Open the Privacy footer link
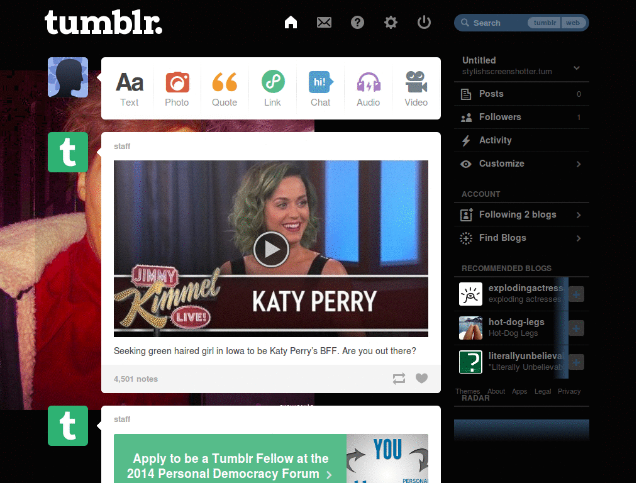This screenshot has height=483, width=644. (x=569, y=391)
